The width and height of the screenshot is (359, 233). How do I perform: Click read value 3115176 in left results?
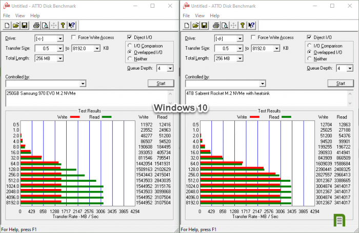coord(163,186)
